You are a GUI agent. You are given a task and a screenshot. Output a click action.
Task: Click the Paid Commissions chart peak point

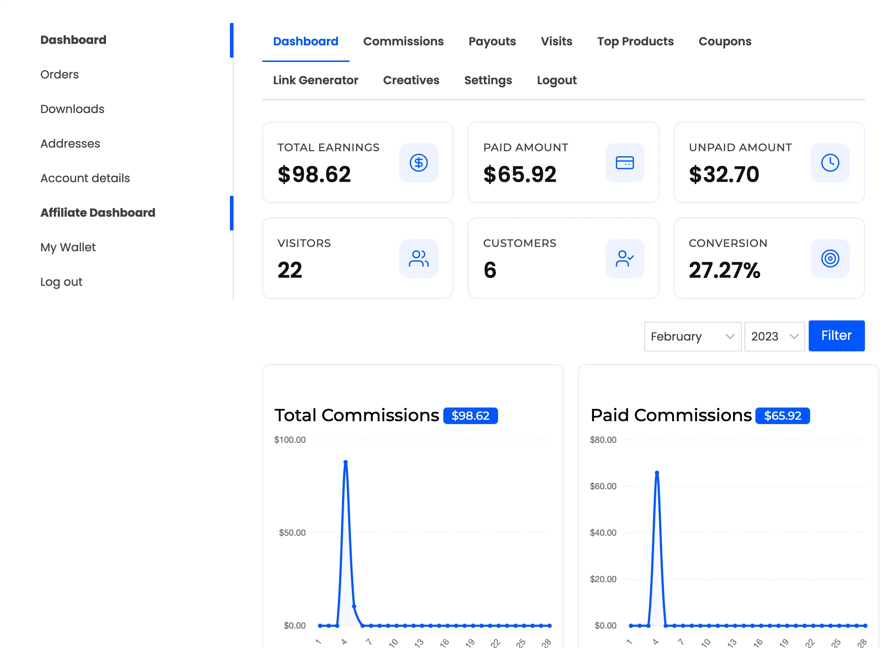[x=657, y=473]
